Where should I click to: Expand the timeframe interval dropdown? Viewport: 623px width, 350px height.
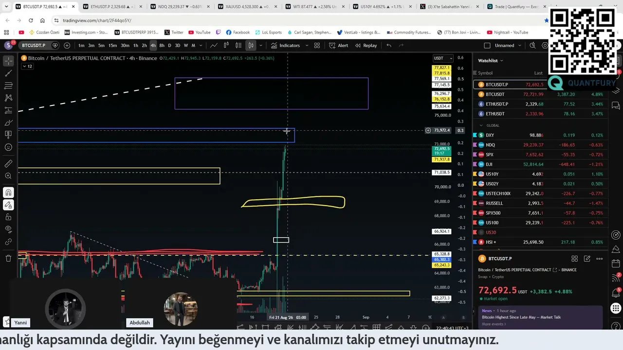(201, 45)
